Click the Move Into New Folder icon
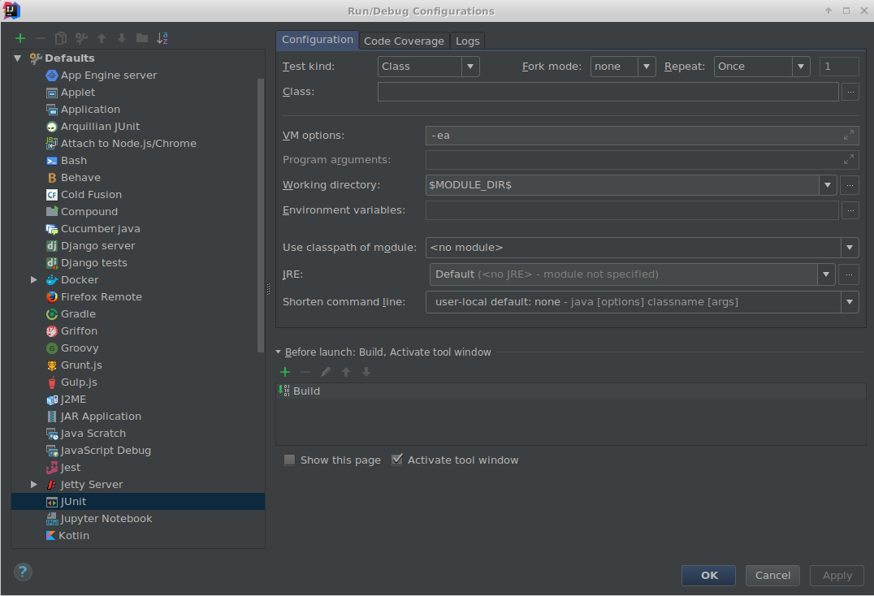This screenshot has width=874, height=596. (142, 38)
